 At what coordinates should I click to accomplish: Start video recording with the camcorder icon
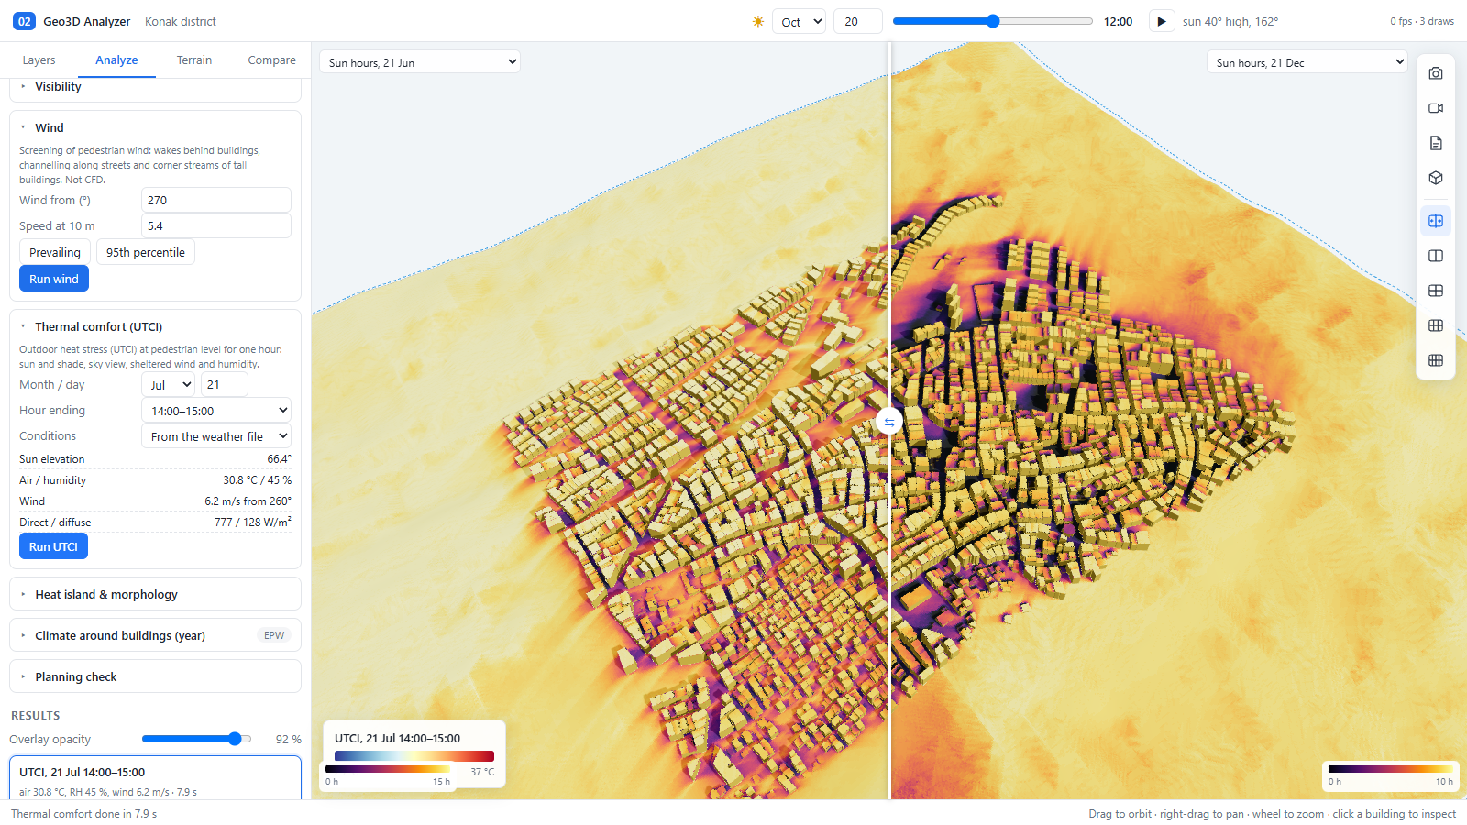1436,108
